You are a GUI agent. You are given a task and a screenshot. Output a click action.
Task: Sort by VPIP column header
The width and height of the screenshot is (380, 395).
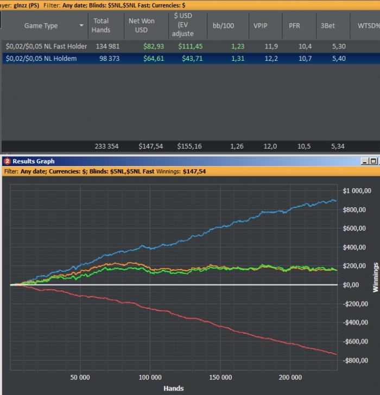coord(261,26)
